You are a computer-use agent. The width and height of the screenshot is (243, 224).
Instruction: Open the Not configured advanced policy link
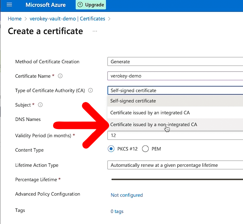(x=126, y=195)
